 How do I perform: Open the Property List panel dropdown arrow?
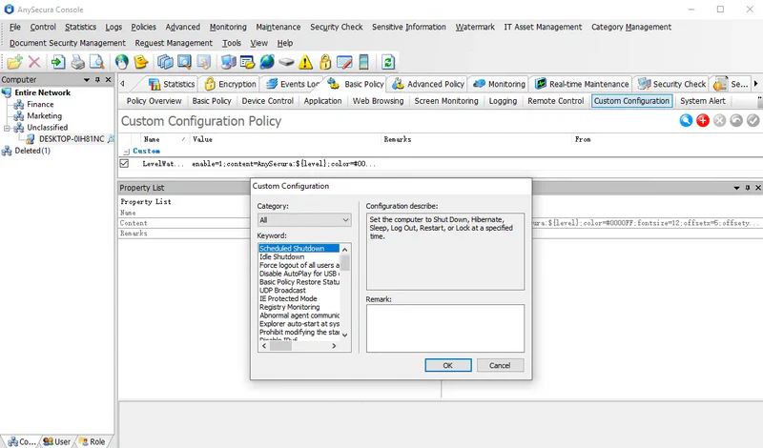[736, 188]
